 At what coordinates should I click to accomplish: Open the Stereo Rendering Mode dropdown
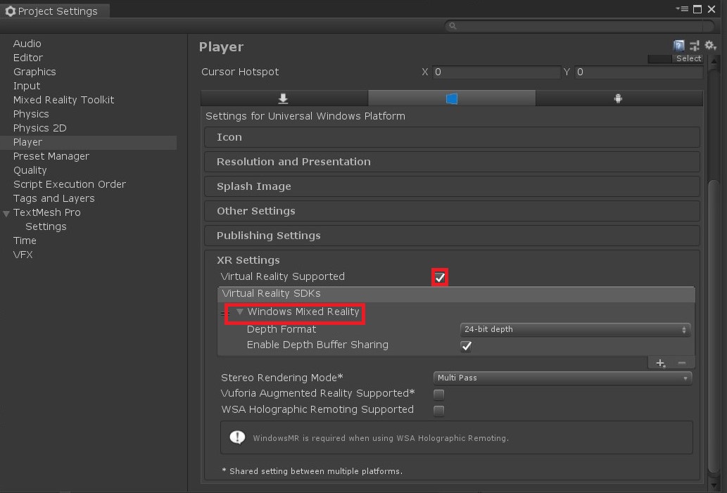point(562,378)
